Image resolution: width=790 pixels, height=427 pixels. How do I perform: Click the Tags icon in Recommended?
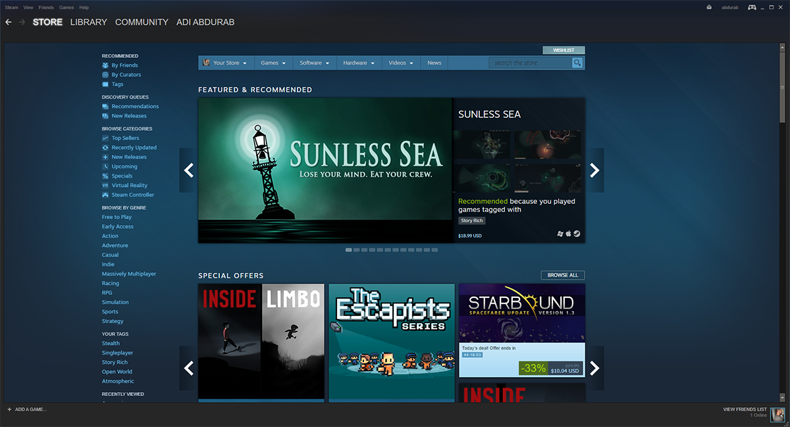(105, 84)
